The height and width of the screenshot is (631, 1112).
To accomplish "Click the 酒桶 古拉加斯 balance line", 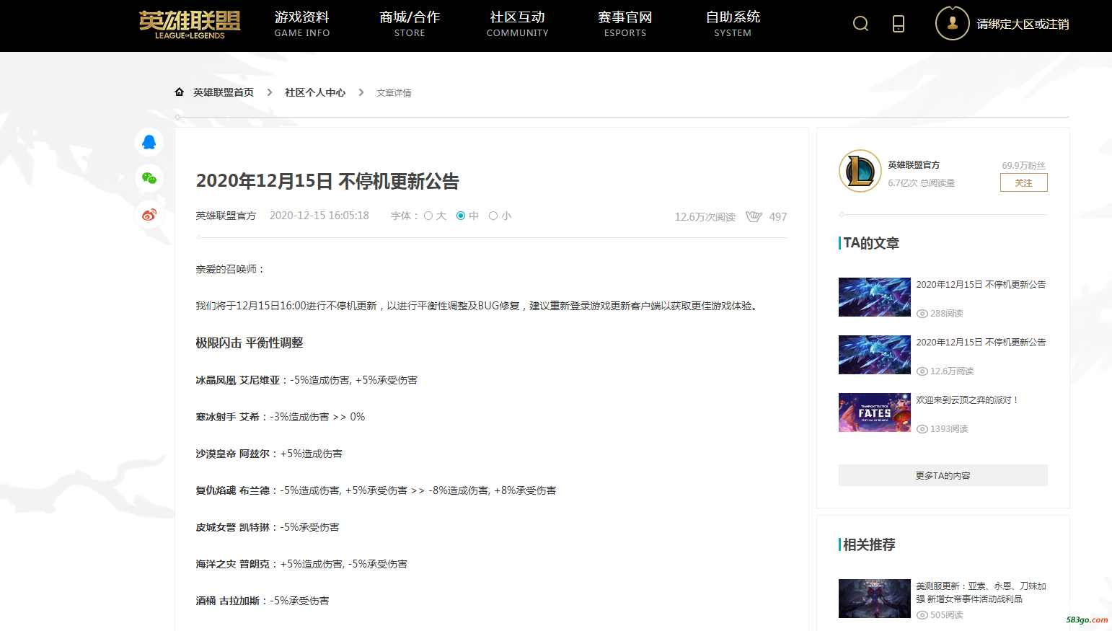I will click(262, 601).
